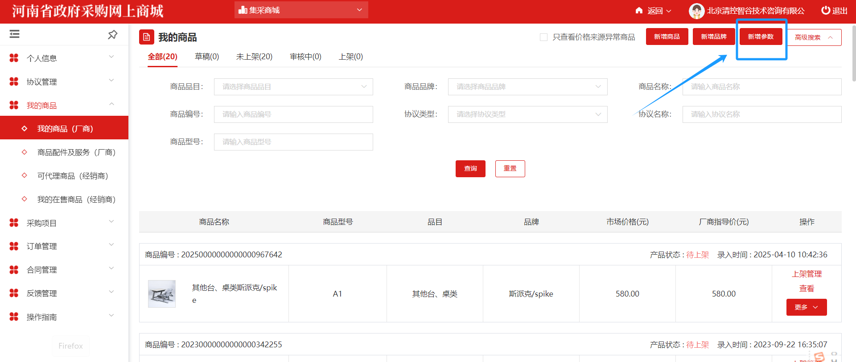The image size is (856, 362).
Task: Enable 只查看价格来源异常商品 checkbox
Action: (543, 37)
